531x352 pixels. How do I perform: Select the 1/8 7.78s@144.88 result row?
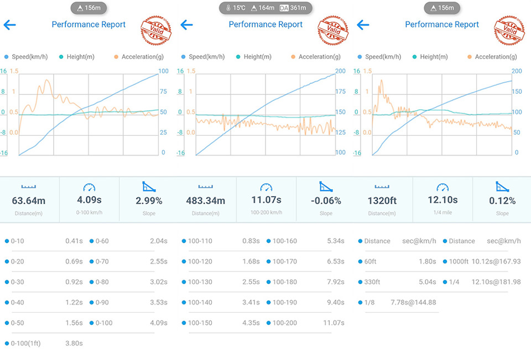click(x=397, y=302)
